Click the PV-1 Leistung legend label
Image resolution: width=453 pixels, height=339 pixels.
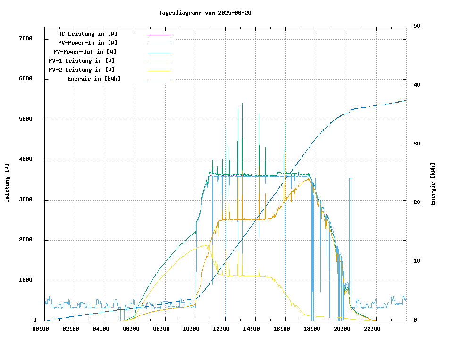(x=82, y=61)
